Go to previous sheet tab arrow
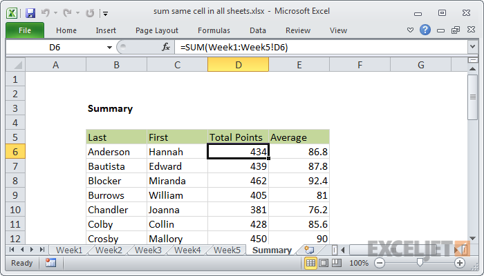The width and height of the screenshot is (484, 276). pos(22,250)
